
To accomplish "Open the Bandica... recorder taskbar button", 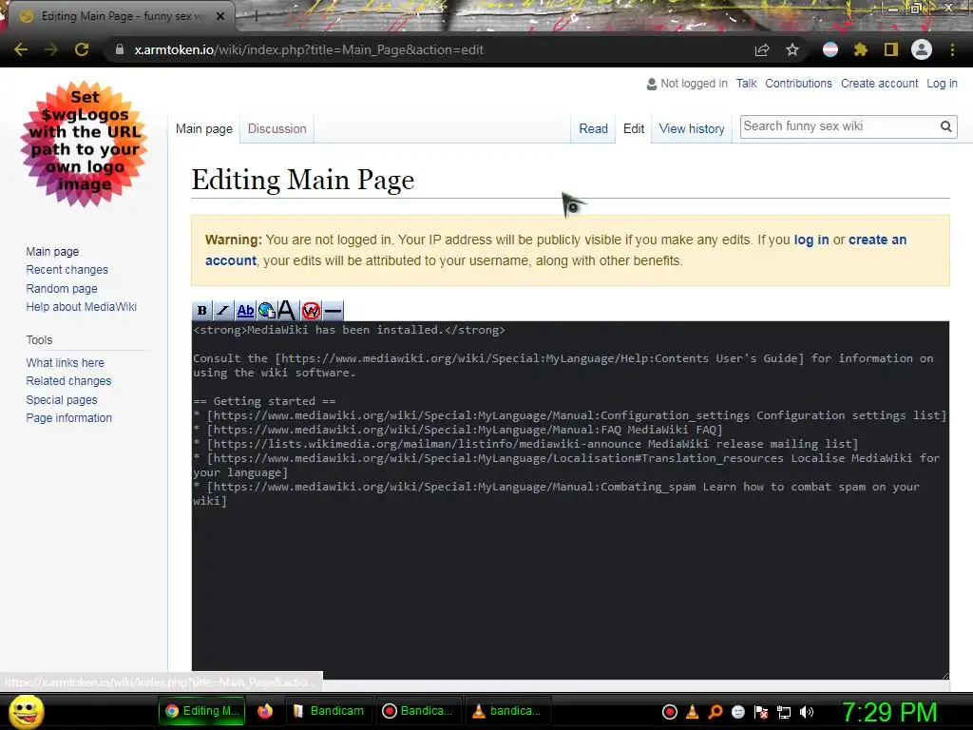I will [x=419, y=711].
